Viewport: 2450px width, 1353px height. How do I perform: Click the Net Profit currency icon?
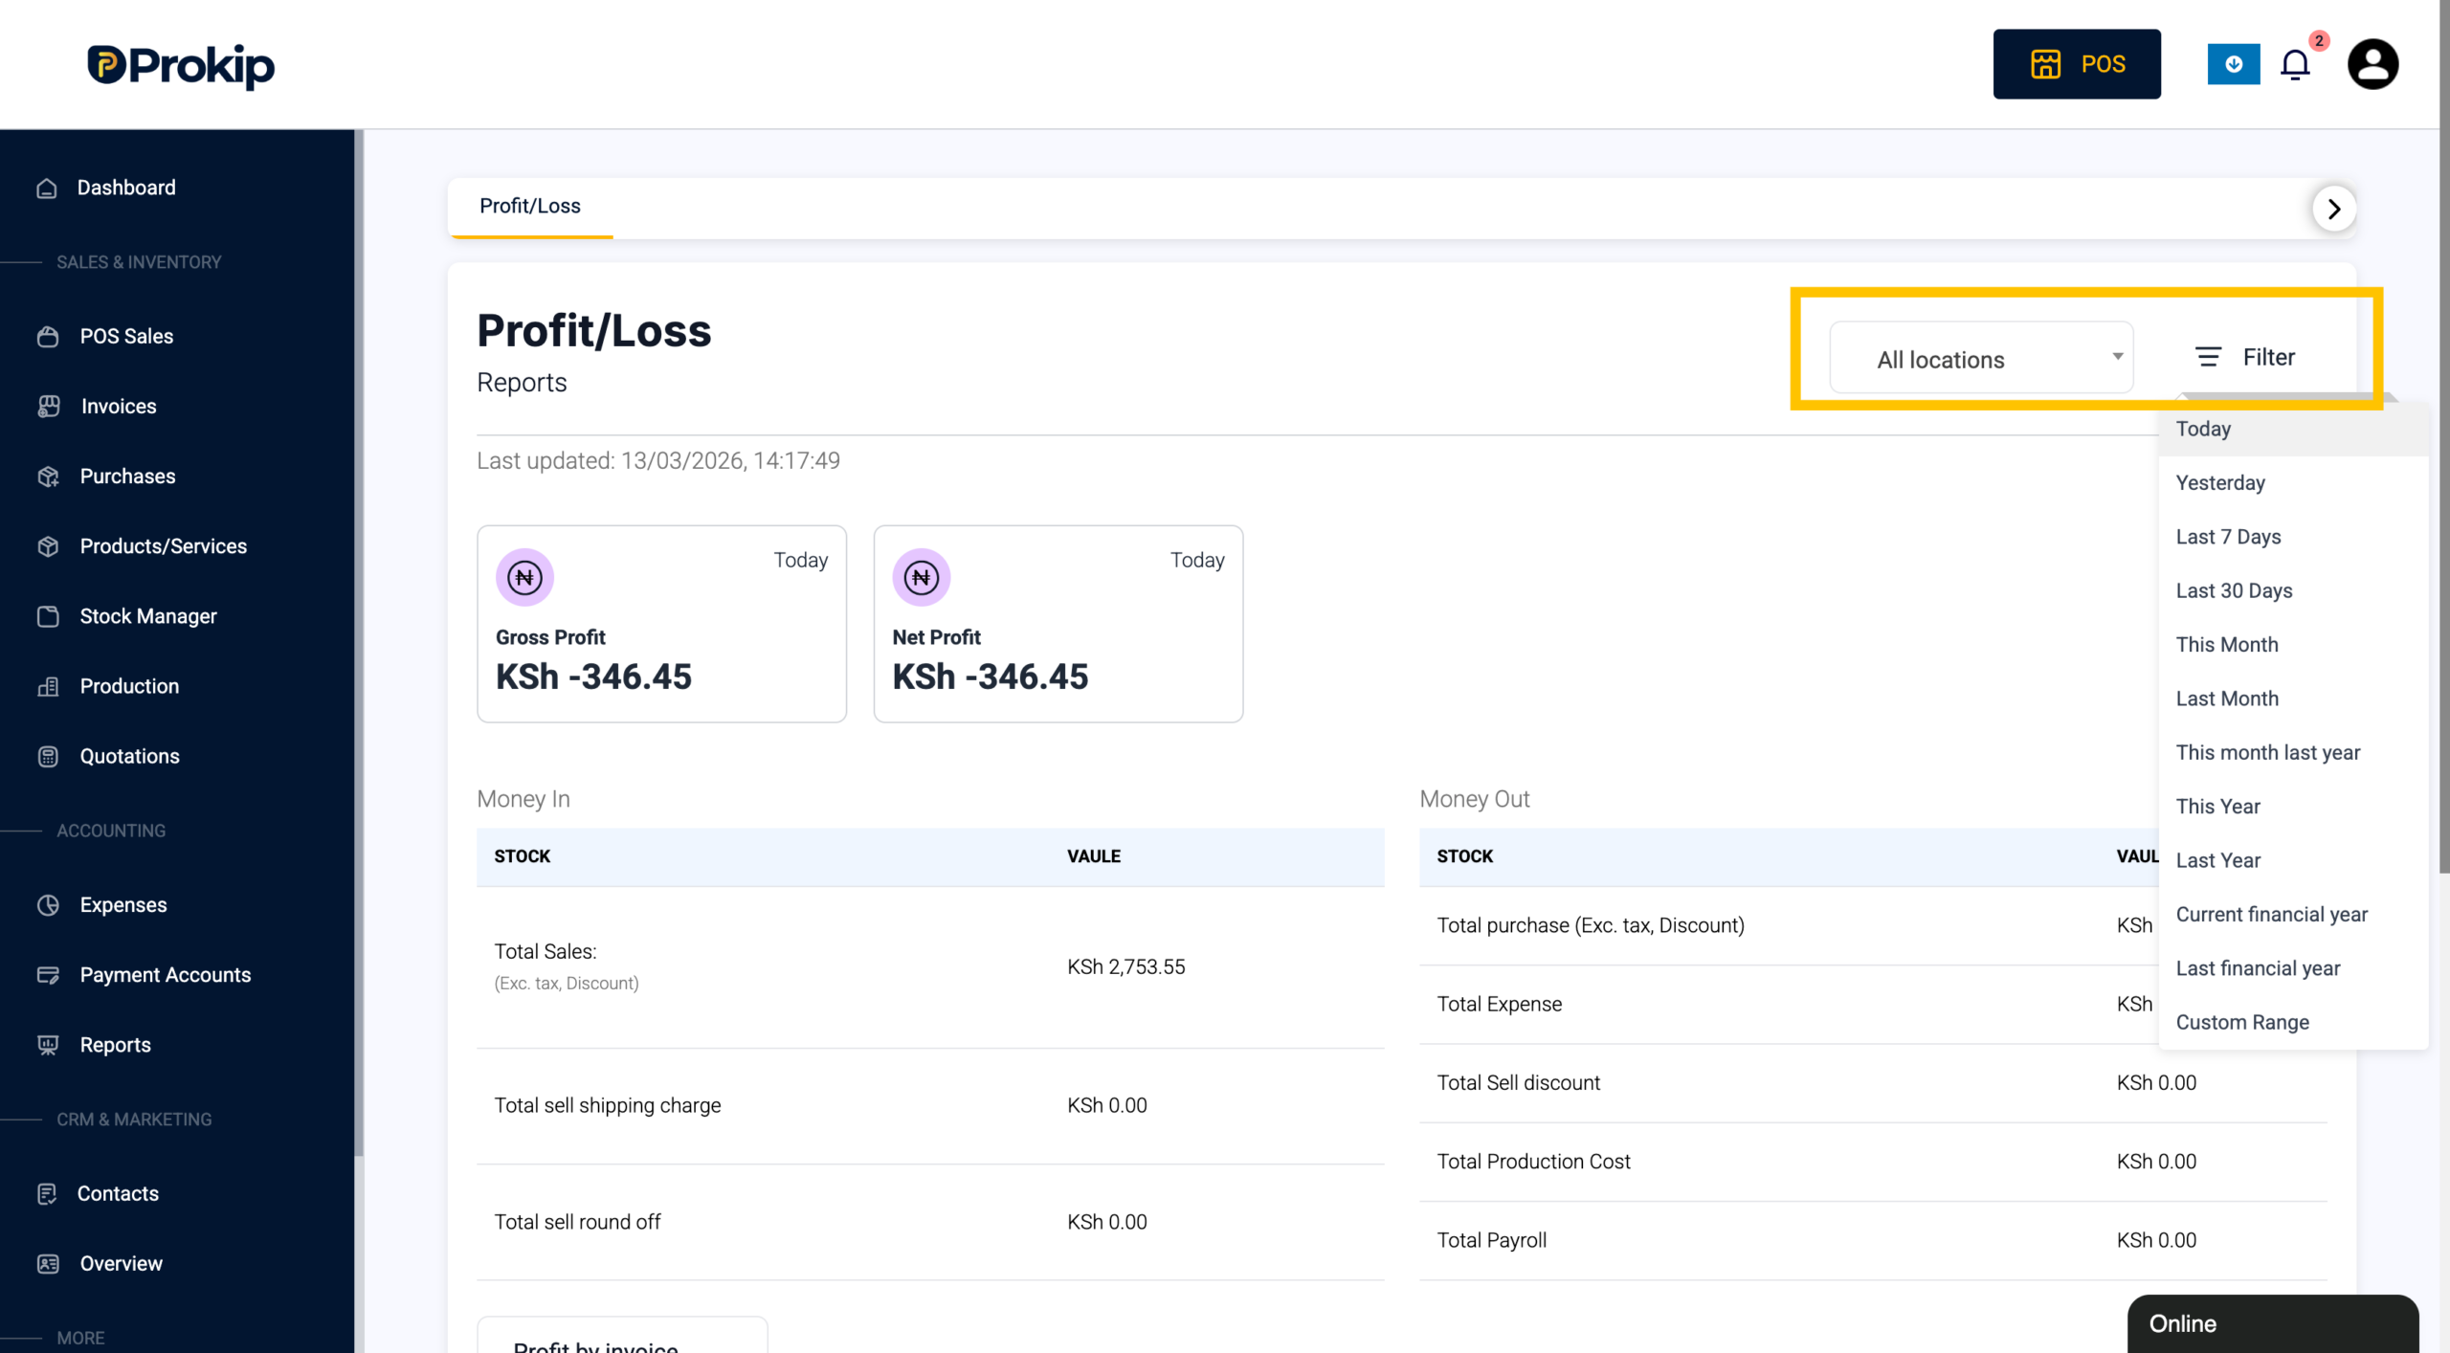pyautogui.click(x=922, y=578)
